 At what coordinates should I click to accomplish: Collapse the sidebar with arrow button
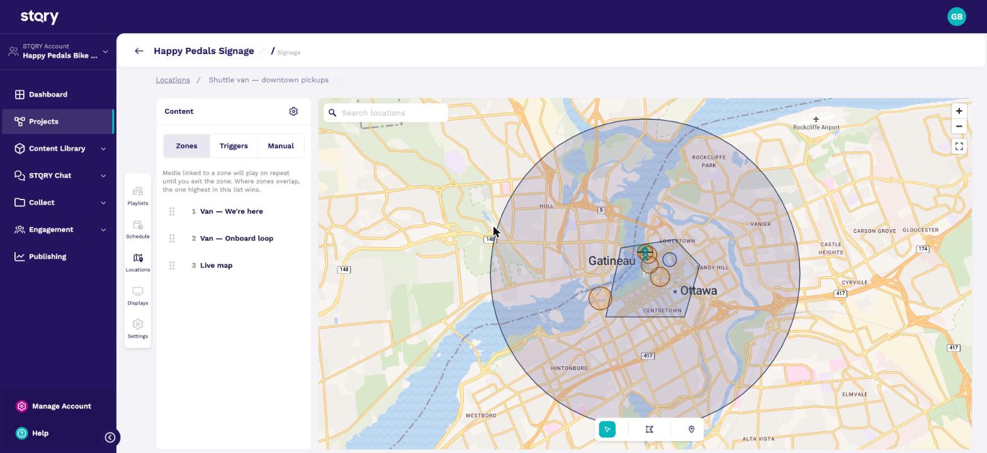[110, 437]
